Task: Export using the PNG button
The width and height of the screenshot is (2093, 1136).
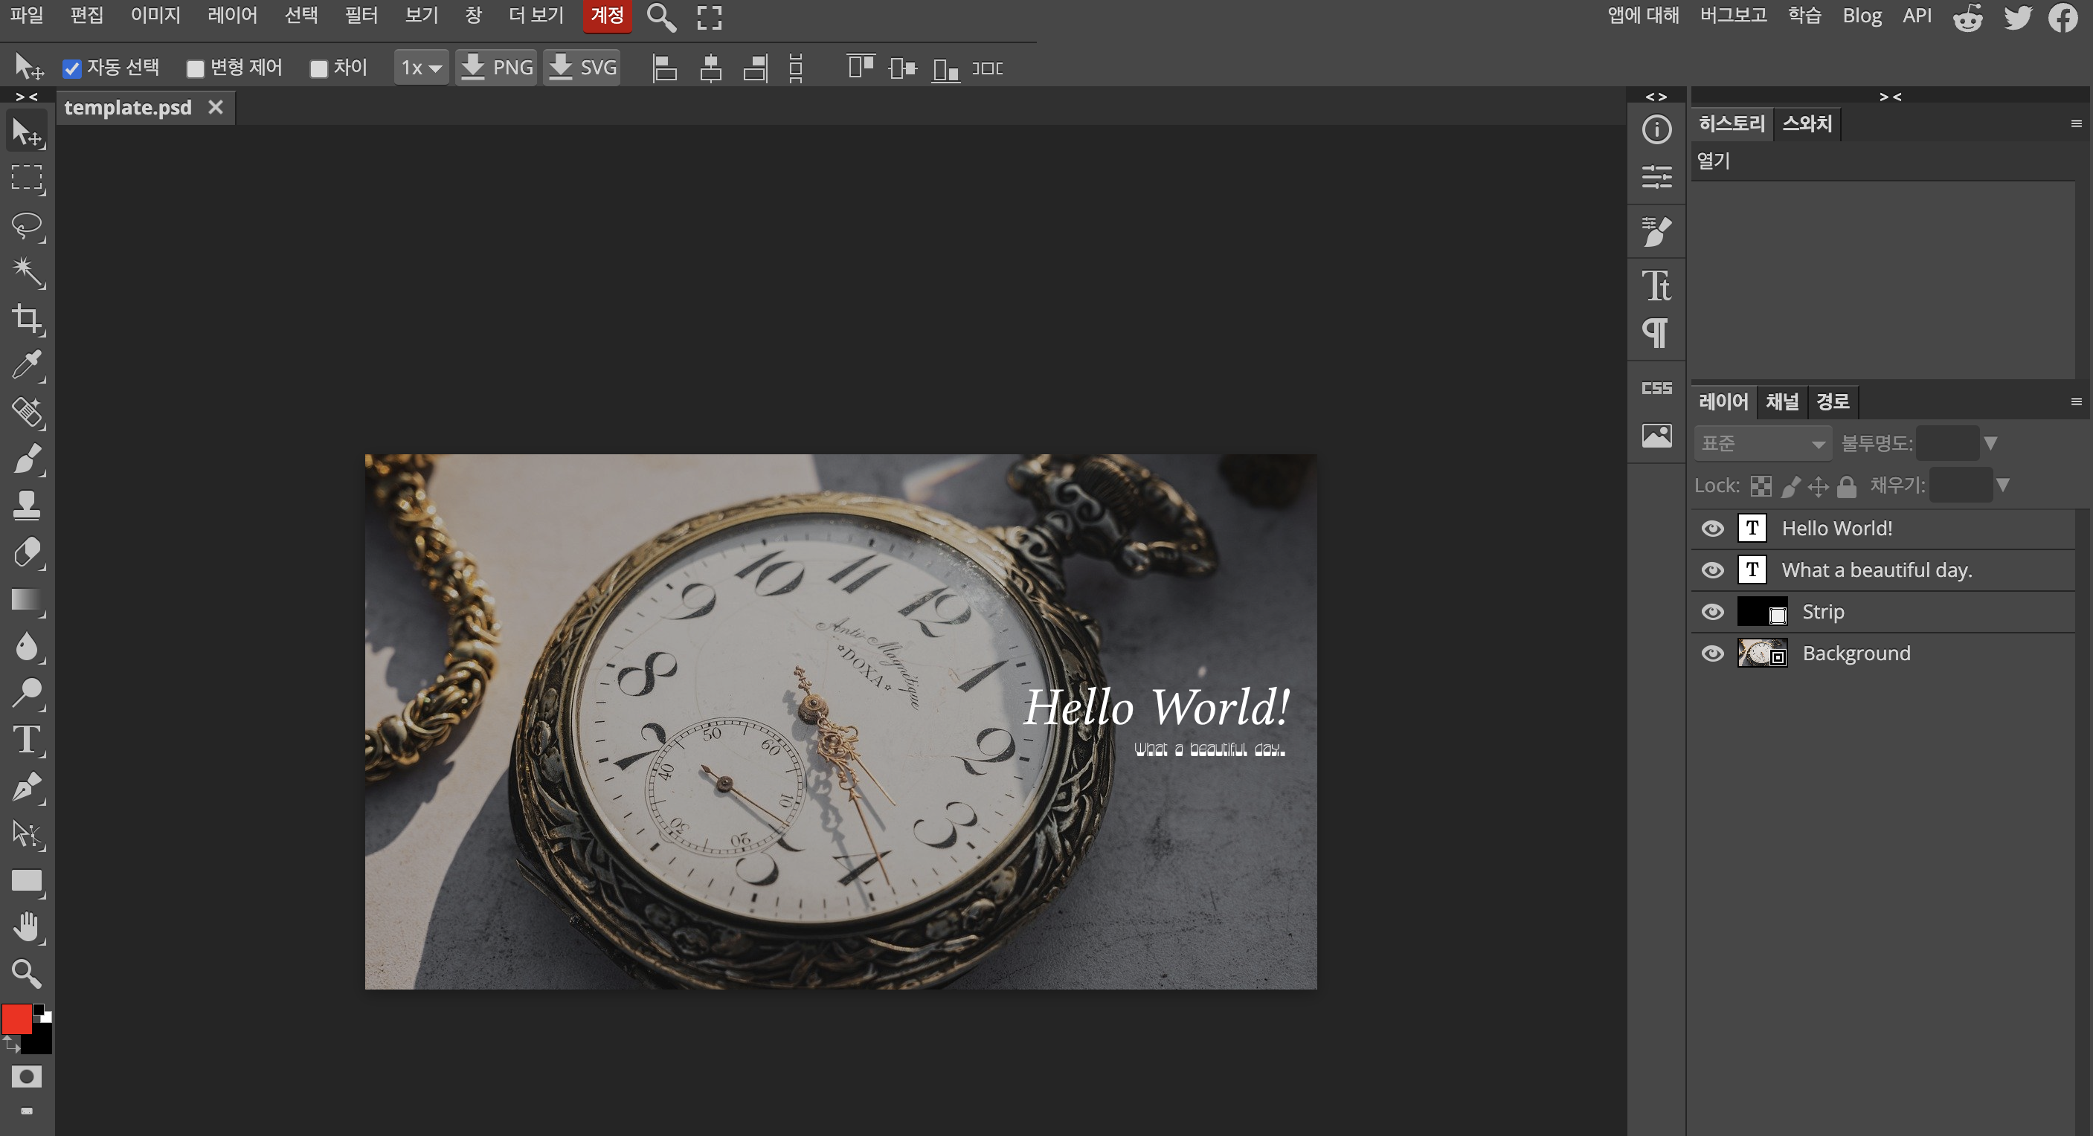Action: point(496,68)
